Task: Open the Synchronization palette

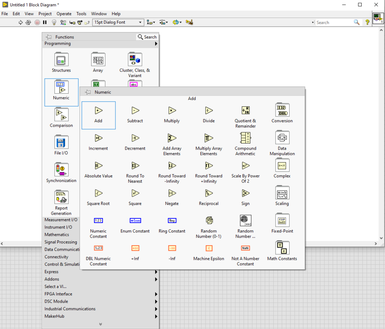Action: (61, 172)
